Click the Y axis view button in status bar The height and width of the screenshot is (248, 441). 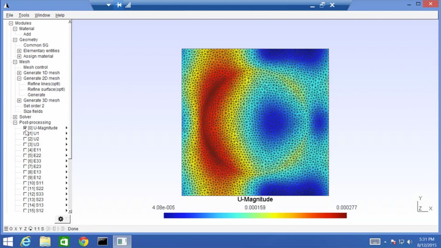coord(21,229)
